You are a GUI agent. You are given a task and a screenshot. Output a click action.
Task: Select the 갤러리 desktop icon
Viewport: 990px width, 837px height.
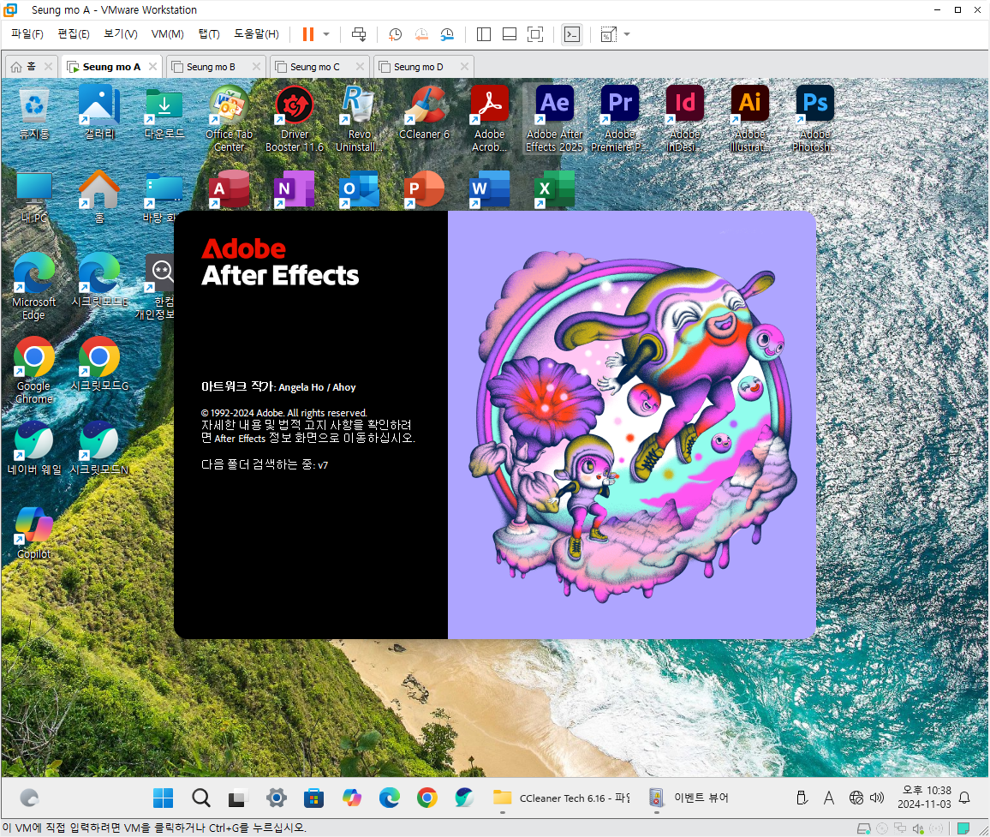[99, 114]
